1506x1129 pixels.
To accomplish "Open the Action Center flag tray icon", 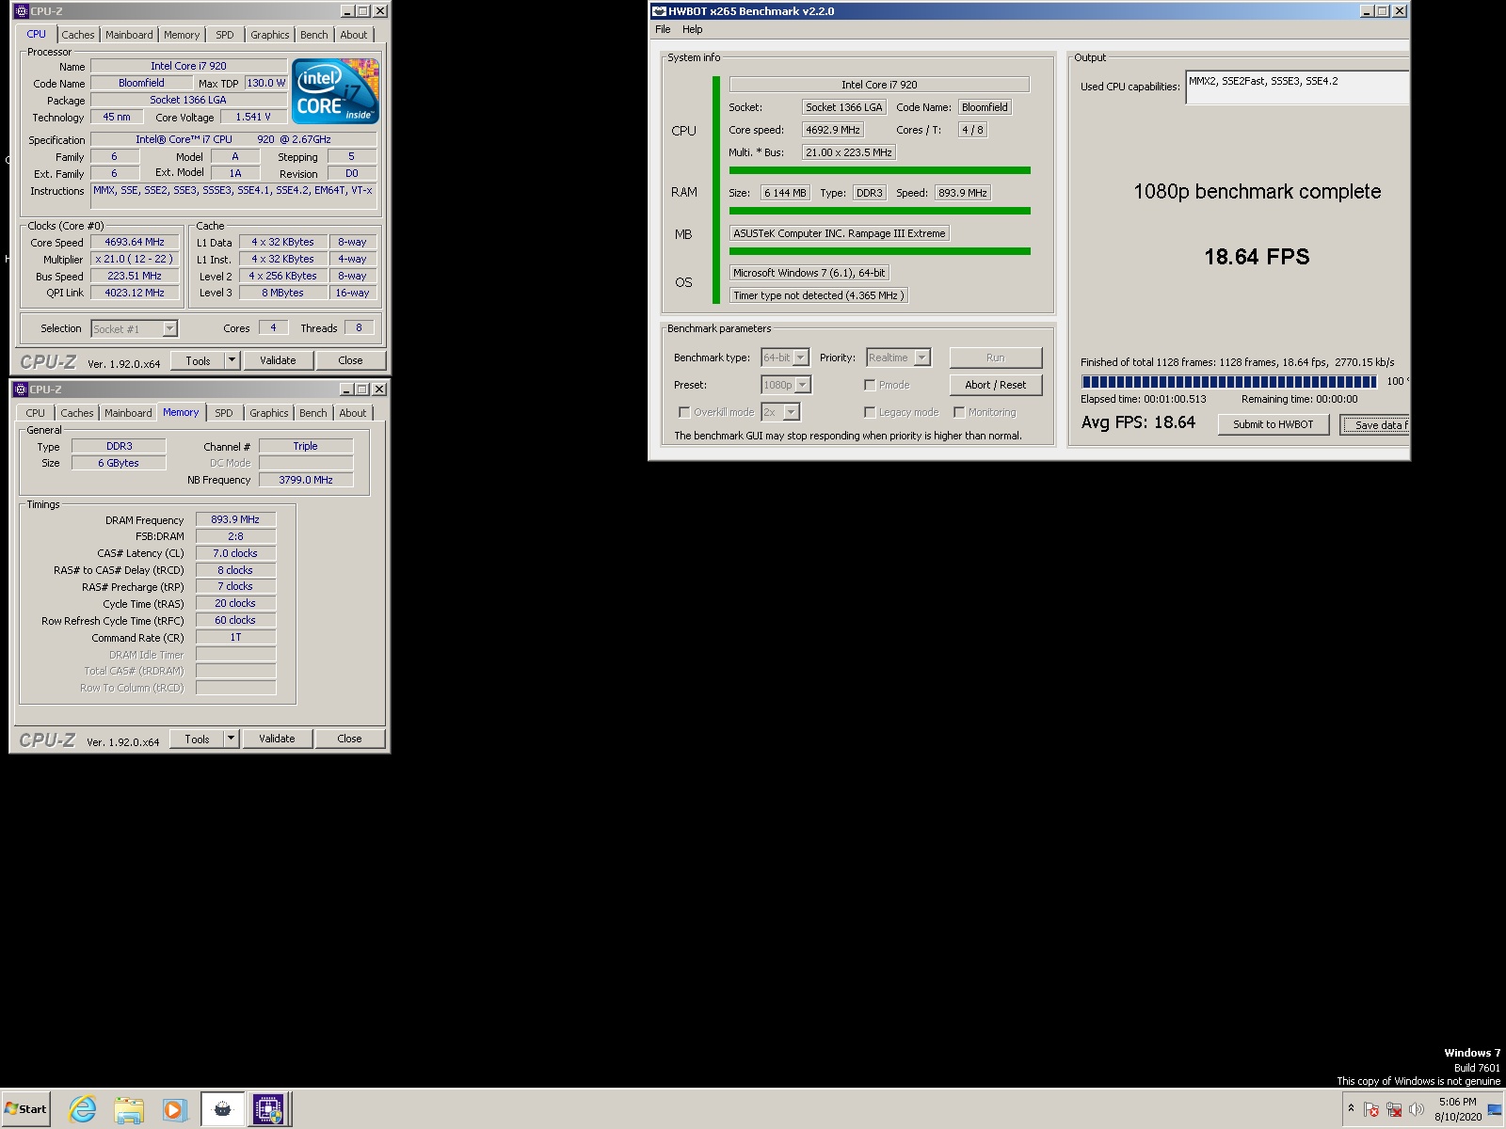I will [x=1371, y=1109].
